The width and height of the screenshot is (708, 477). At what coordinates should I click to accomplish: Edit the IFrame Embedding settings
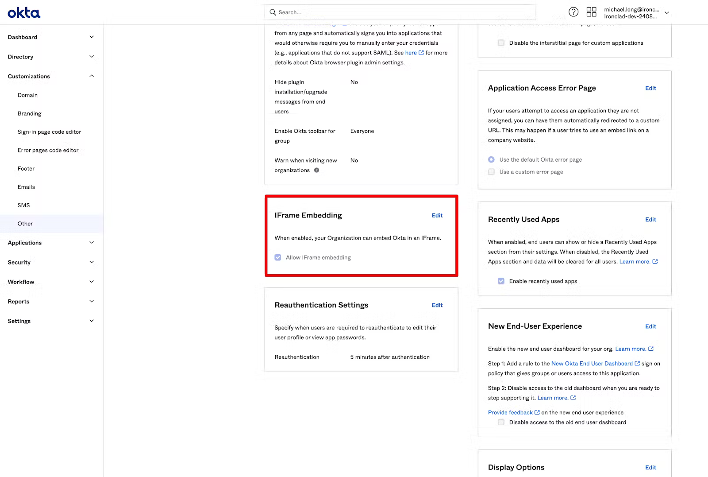click(x=437, y=215)
